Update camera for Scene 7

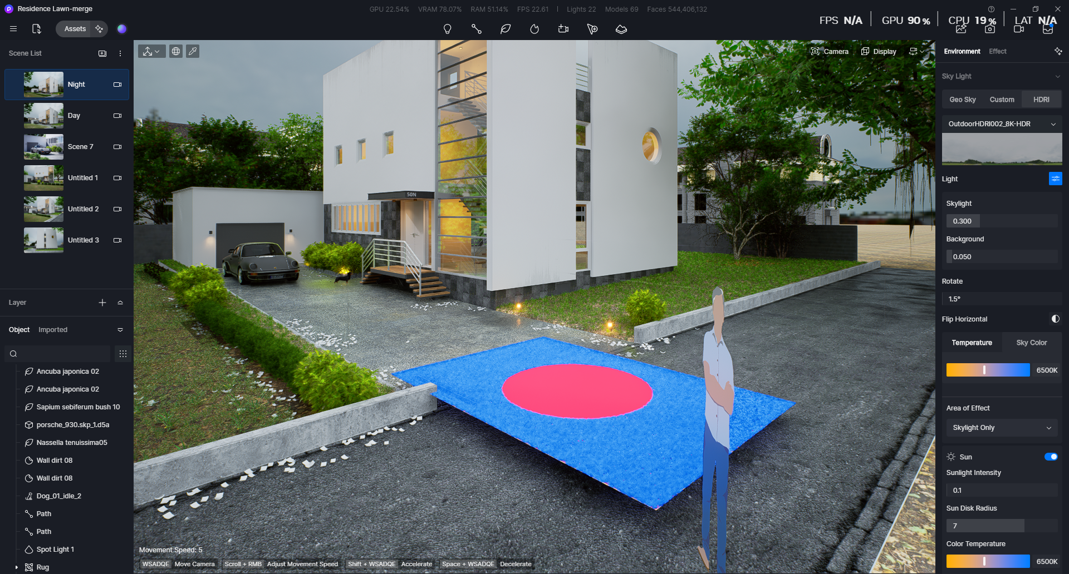click(117, 147)
